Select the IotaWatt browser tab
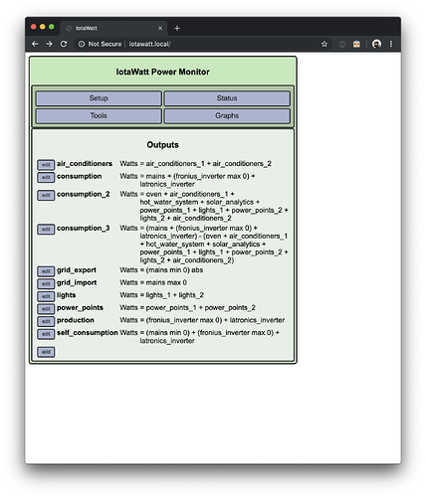This screenshot has width=426, height=497. (113, 28)
